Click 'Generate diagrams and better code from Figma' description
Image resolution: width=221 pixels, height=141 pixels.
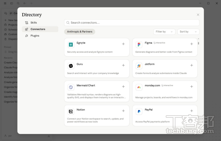coord(164,52)
